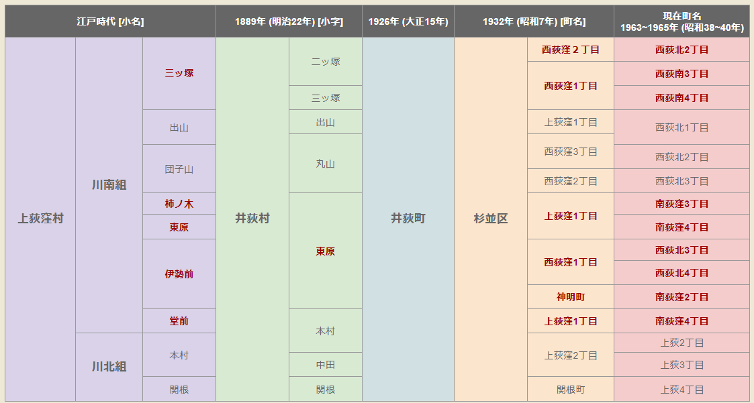The width and height of the screenshot is (754, 403).
Task: Select the 西荻北1丁目 cell
Action: 682,127
